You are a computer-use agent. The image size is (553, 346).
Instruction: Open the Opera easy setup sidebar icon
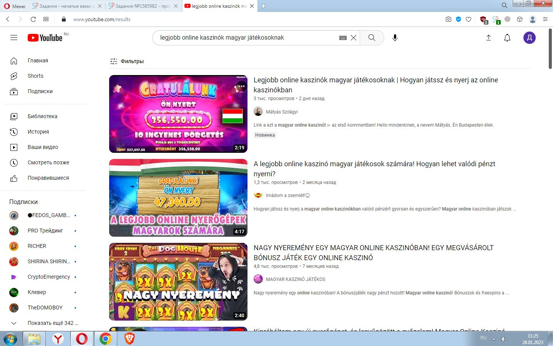coord(545,19)
